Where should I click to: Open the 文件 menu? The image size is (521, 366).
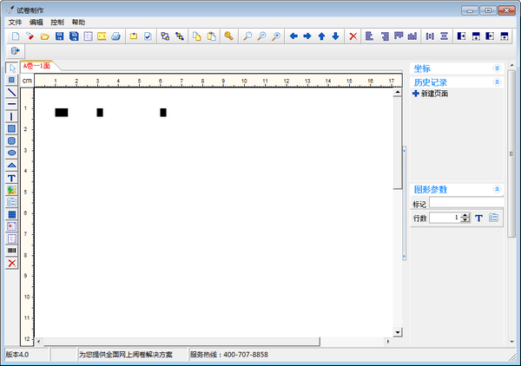point(15,22)
